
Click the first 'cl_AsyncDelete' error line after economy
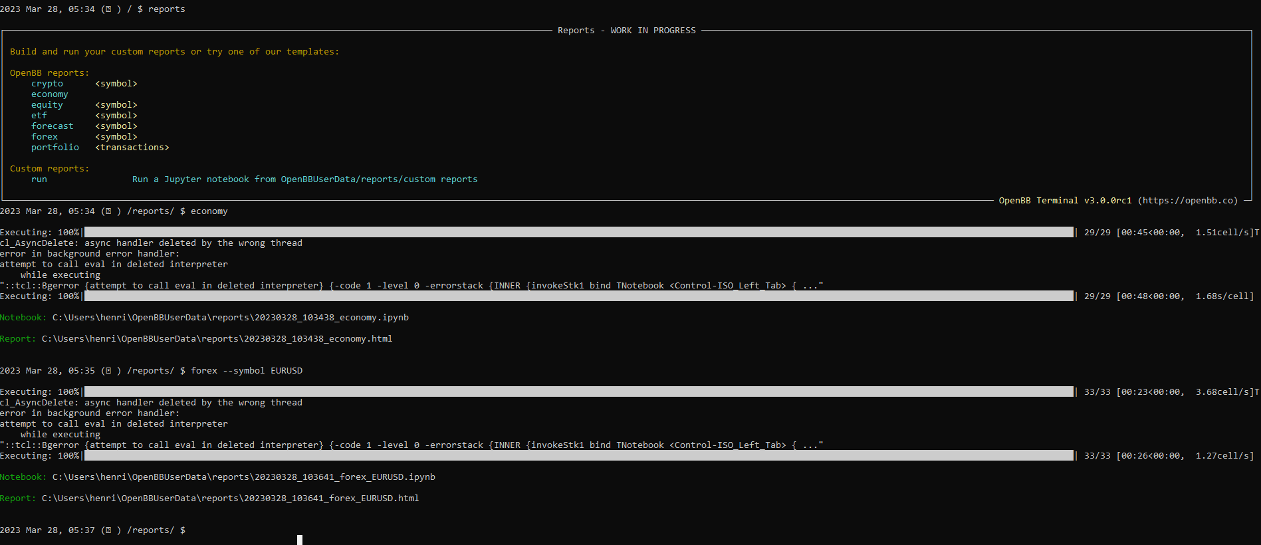151,243
